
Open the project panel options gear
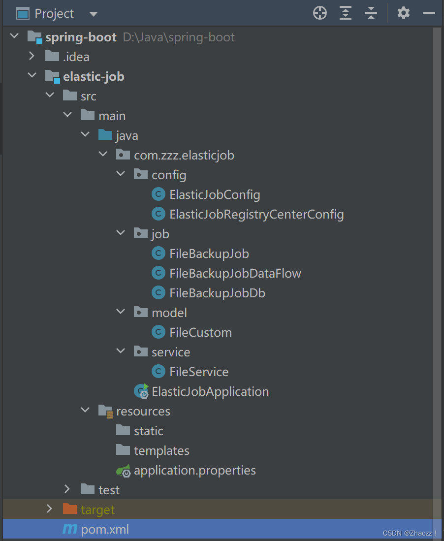tap(403, 13)
